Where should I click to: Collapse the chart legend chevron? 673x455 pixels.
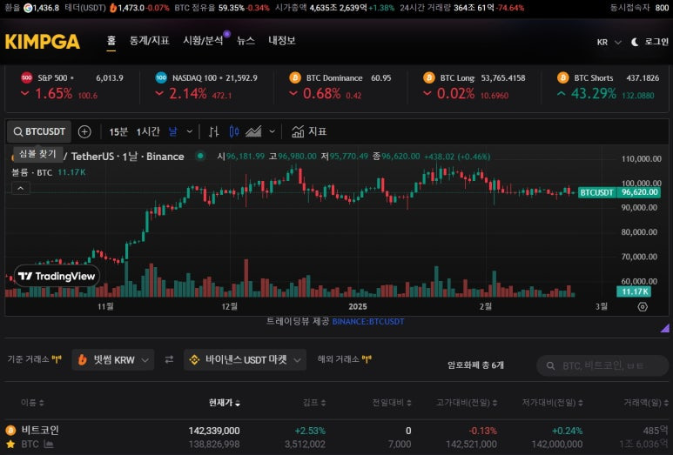(x=21, y=188)
